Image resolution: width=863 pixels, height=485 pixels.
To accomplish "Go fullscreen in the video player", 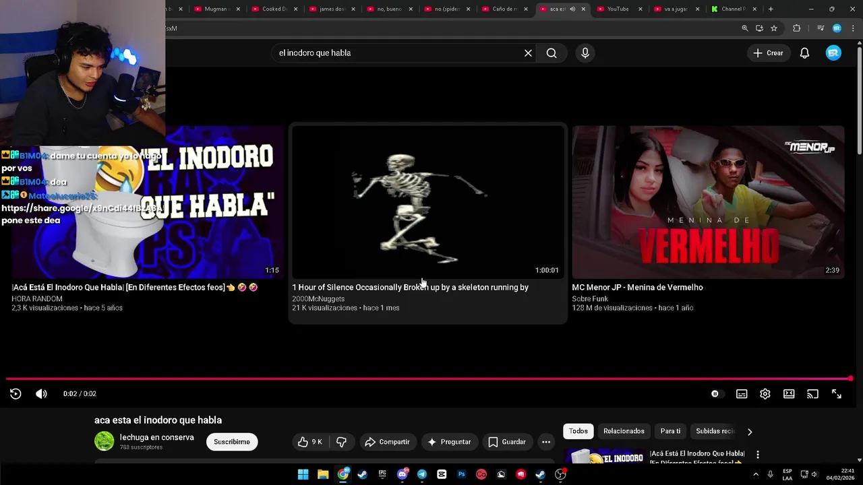I will pyautogui.click(x=837, y=394).
